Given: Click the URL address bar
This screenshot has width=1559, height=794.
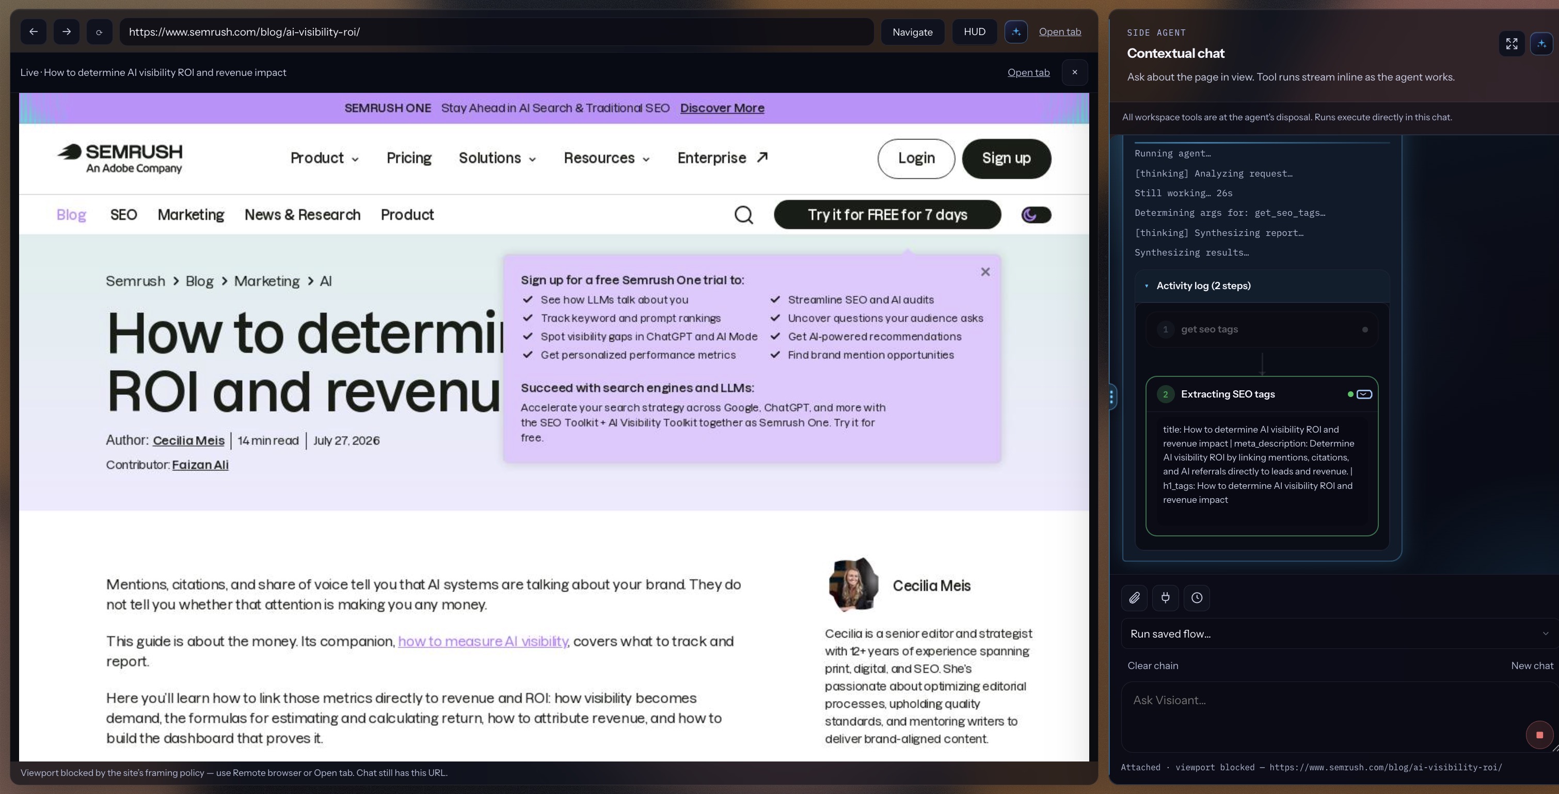Looking at the screenshot, I should point(496,31).
